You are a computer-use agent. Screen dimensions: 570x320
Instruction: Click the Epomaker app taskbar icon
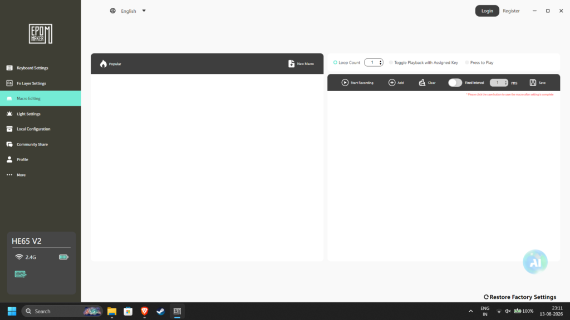coord(177,311)
